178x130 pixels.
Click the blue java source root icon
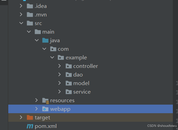tap(45, 40)
